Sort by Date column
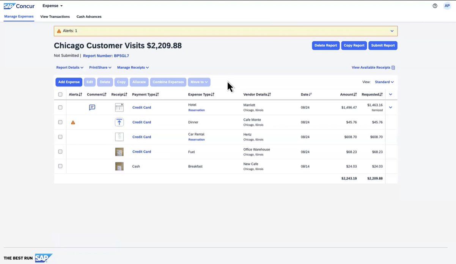 point(306,94)
